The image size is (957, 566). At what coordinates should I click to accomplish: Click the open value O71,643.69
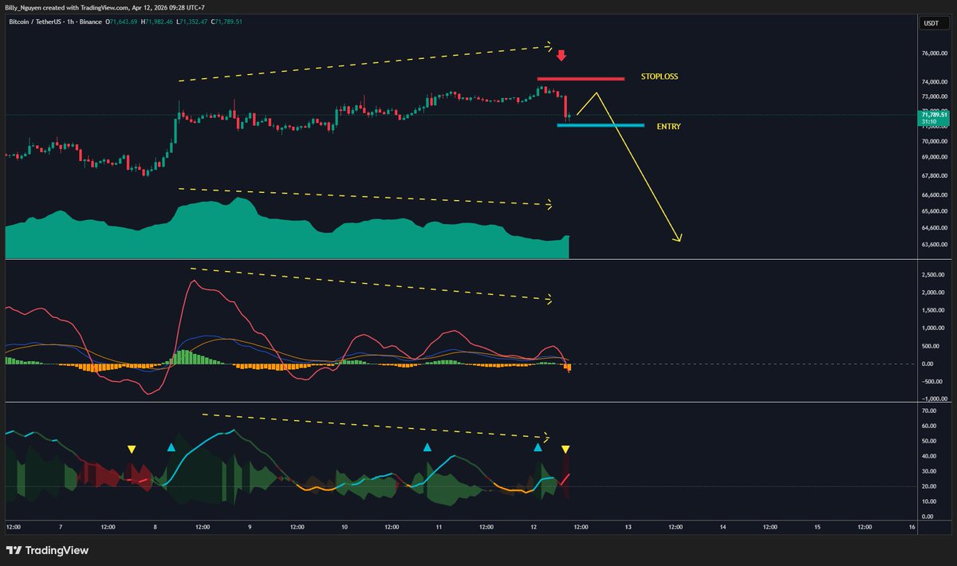pos(122,22)
